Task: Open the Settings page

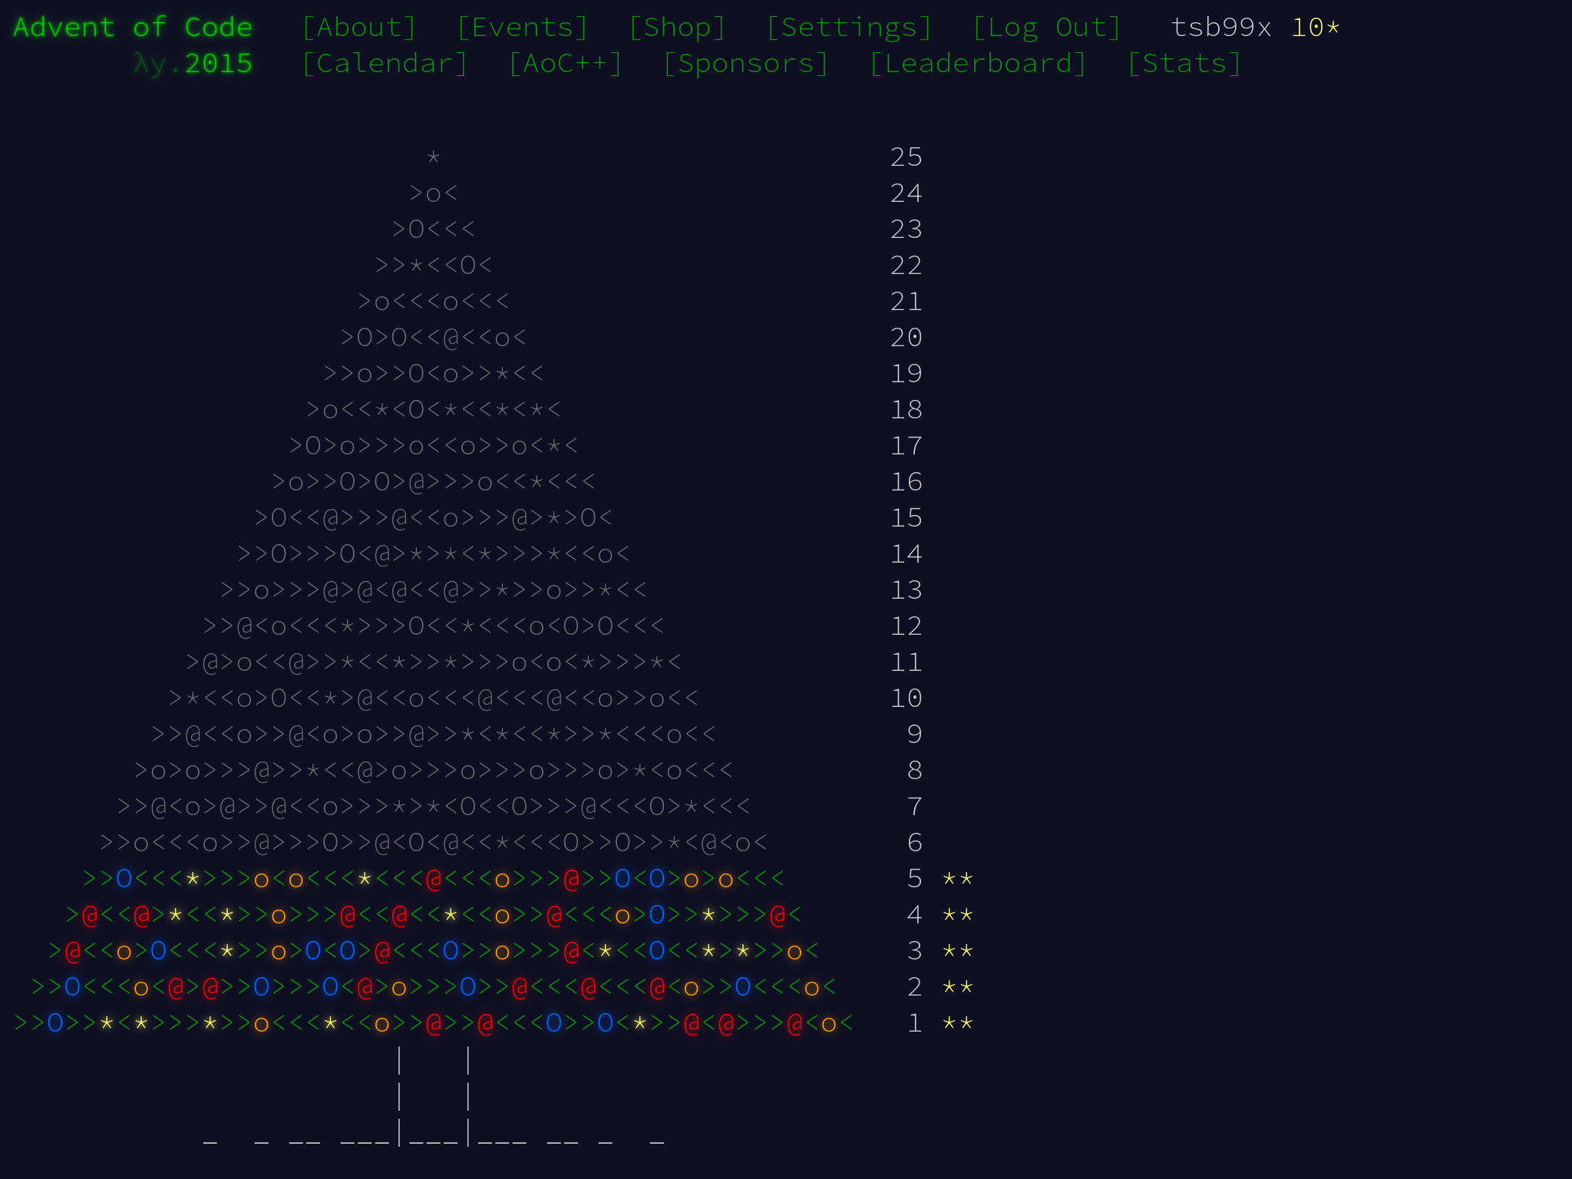Action: pos(848,27)
